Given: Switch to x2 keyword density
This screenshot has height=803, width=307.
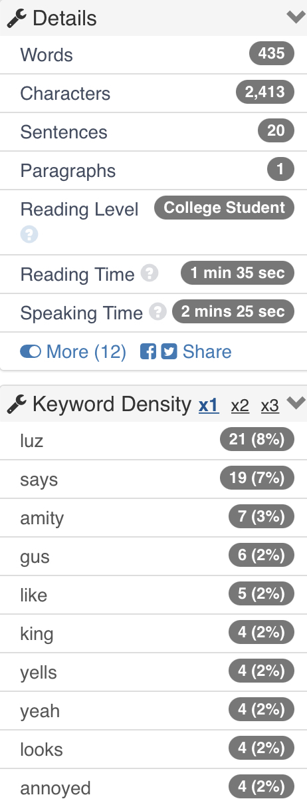Looking at the screenshot, I should [x=240, y=405].
